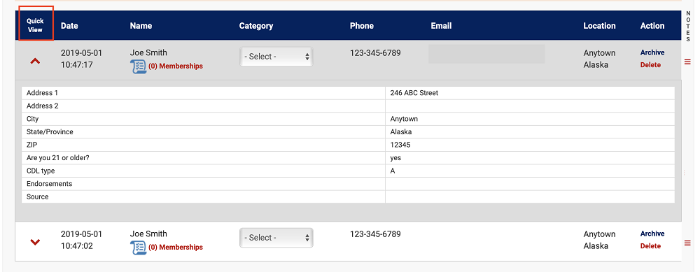Open the Category select dropdown in first row
Viewport: 700px width, 272px height.
coord(276,57)
